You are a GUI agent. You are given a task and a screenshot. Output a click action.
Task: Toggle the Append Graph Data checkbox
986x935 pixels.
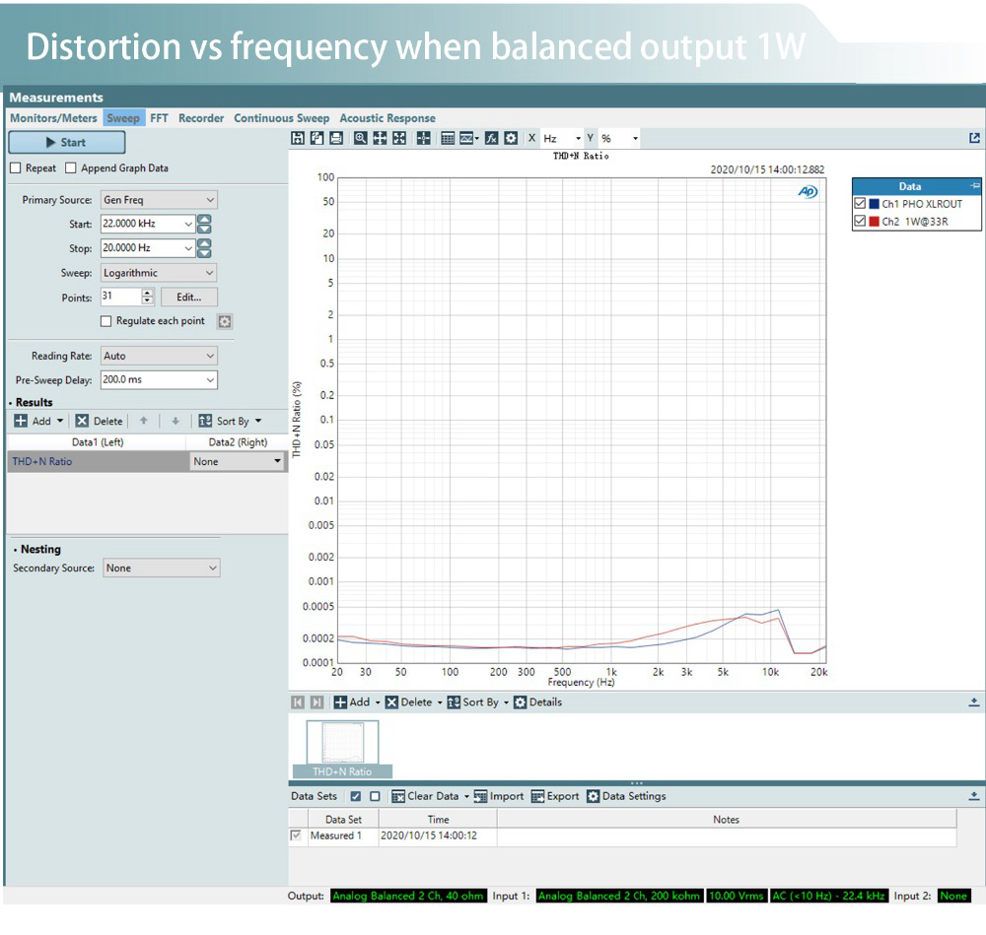pyautogui.click(x=71, y=168)
